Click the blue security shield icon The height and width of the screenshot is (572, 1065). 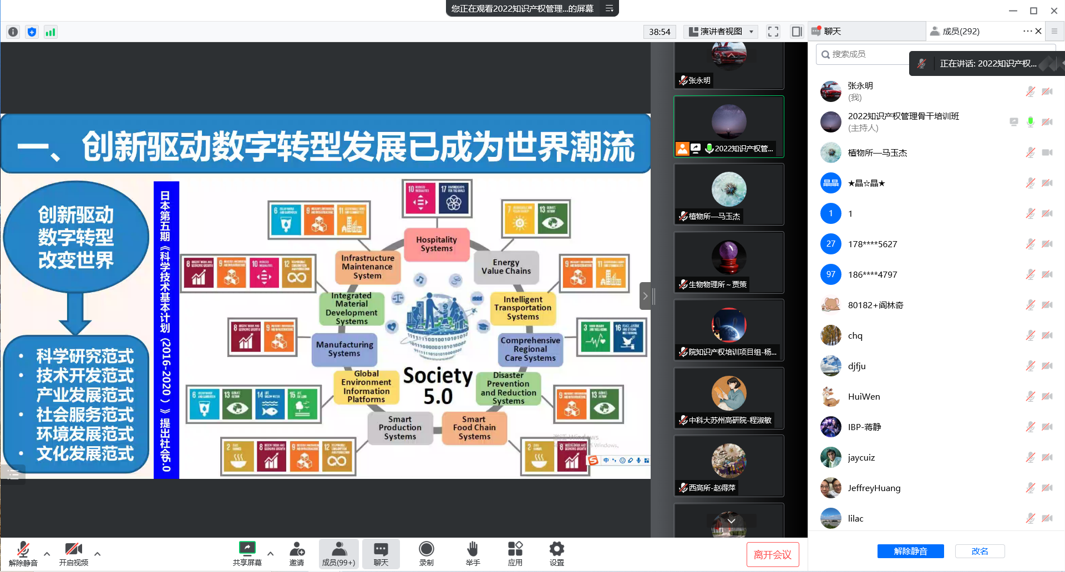tap(32, 32)
